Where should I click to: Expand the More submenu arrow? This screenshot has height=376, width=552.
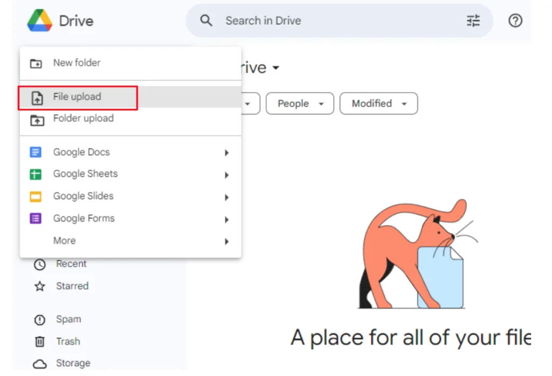click(227, 242)
